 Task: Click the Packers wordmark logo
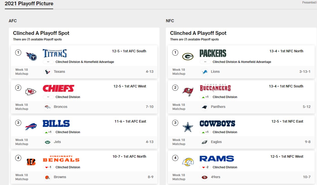[x=213, y=53]
